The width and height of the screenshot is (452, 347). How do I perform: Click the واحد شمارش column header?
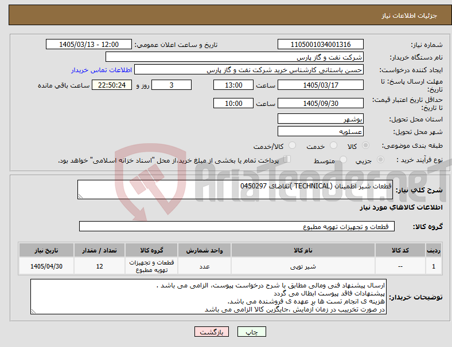[x=204, y=250]
